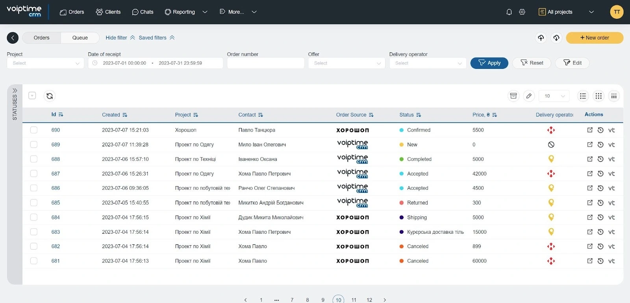Open the Offer filter dropdown

(346, 63)
